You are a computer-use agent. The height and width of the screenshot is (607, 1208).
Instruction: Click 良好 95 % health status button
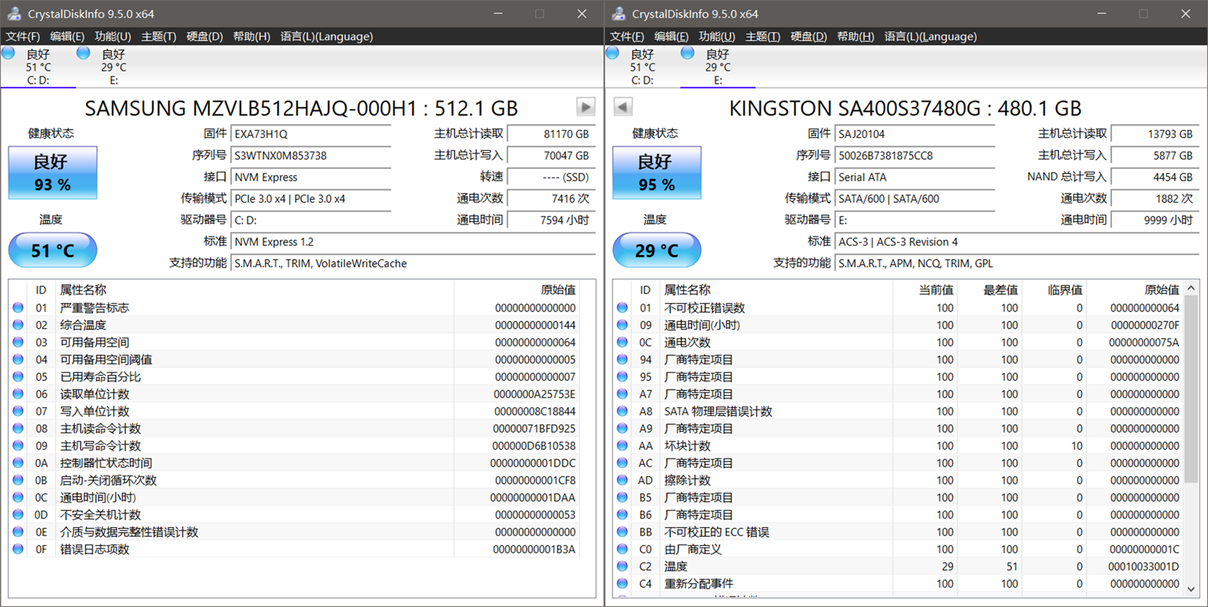pyautogui.click(x=657, y=173)
